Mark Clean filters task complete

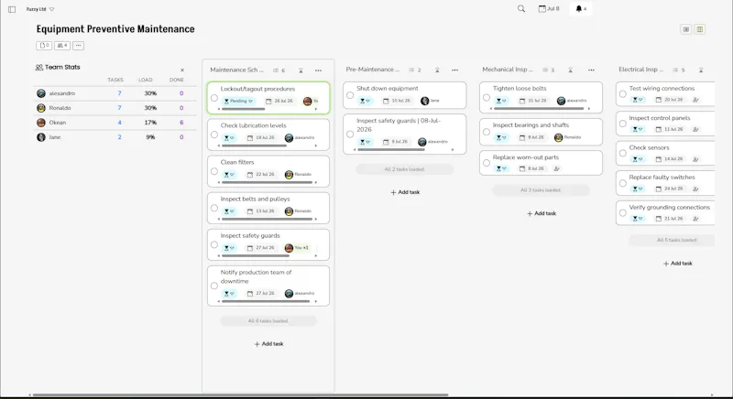point(214,171)
